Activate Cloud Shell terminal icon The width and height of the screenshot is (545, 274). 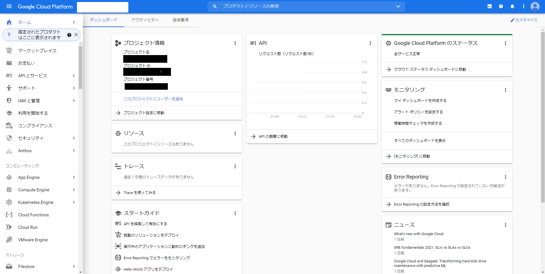pyautogui.click(x=490, y=6)
